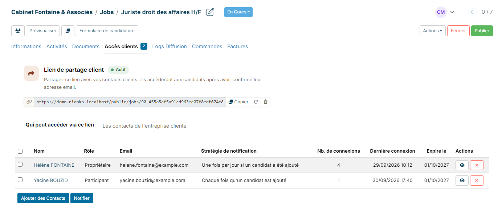Click Nb. de connexions column header
This screenshot has width=498, height=203.
coord(339,151)
